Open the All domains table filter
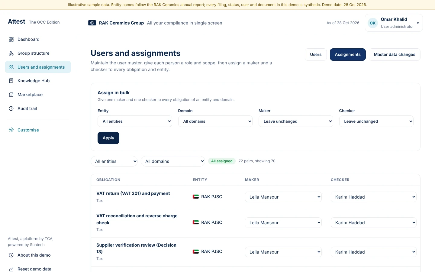This screenshot has height=272, width=435. tap(173, 161)
